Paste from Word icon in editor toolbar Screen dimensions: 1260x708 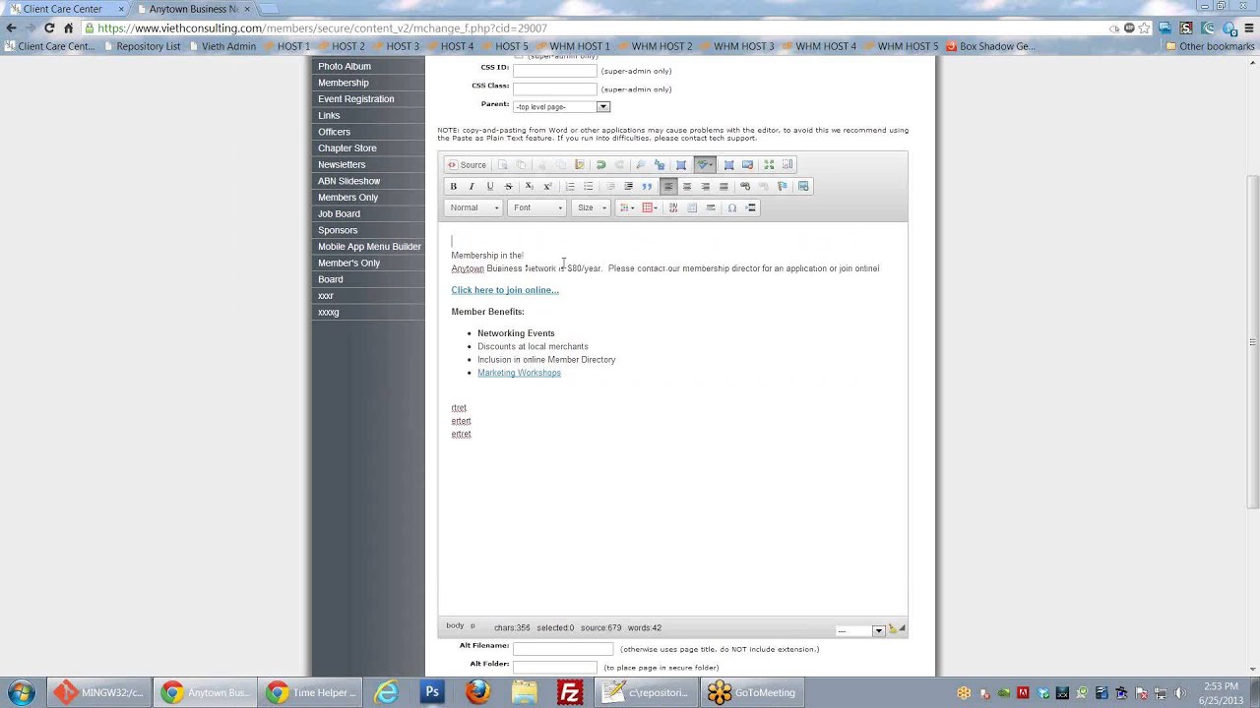[x=580, y=164]
